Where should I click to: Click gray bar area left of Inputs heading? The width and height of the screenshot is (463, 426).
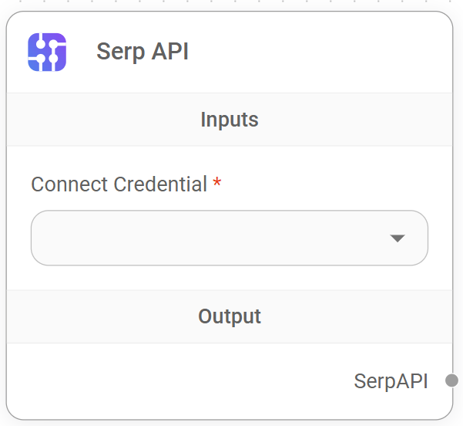tap(92, 120)
